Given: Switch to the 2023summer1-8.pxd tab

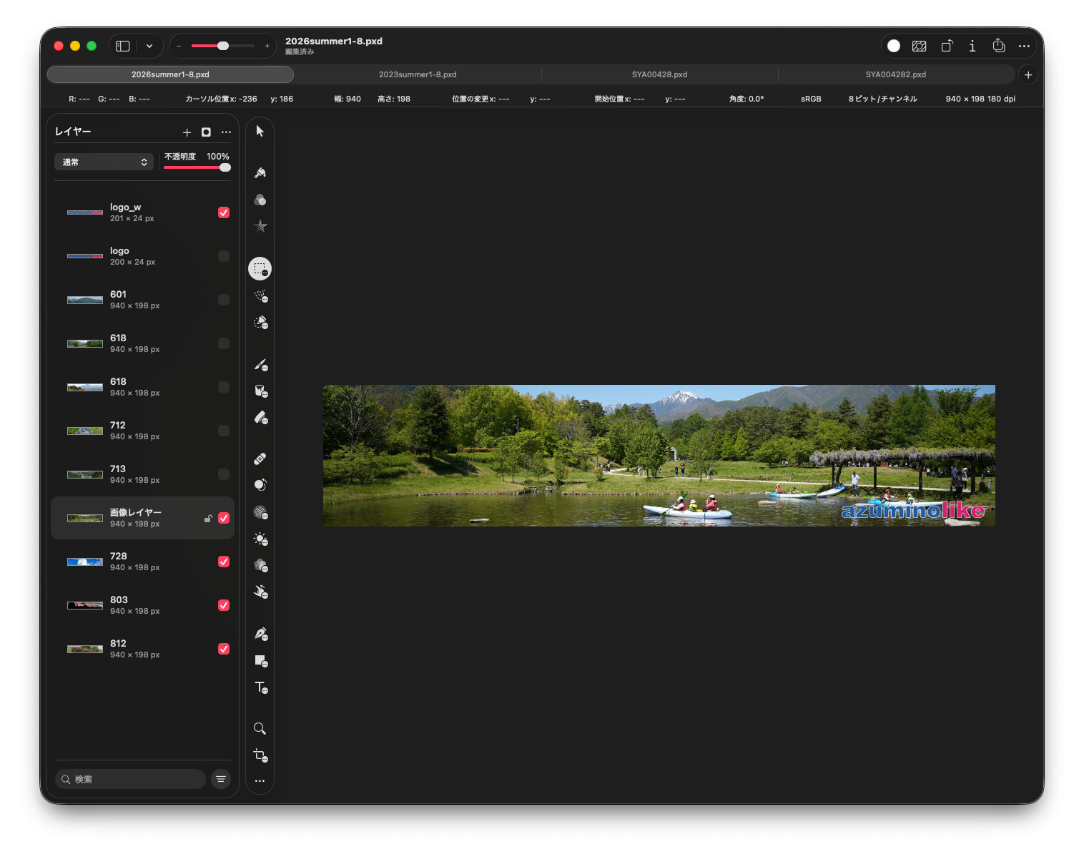Looking at the screenshot, I should [x=418, y=74].
